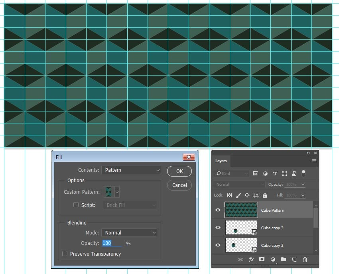The image size is (339, 274).
Task: Click smart object badge on Cube copy 3
Action: tap(254, 232)
